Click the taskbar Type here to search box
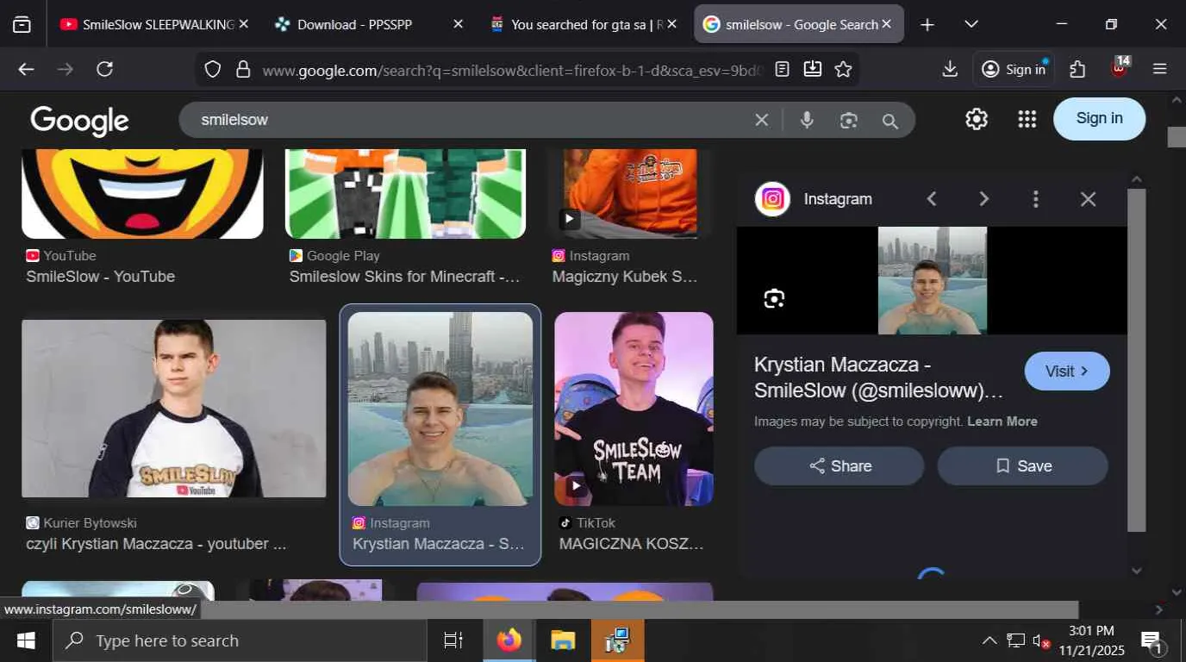The height and width of the screenshot is (662, 1186). point(240,640)
